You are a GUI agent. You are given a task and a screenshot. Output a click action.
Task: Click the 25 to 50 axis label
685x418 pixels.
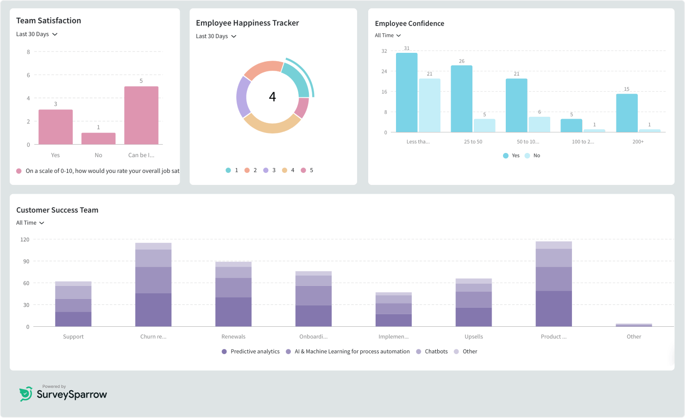pyautogui.click(x=473, y=142)
